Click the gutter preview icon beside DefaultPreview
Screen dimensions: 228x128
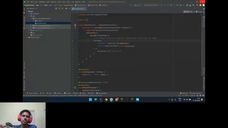pos(75,88)
